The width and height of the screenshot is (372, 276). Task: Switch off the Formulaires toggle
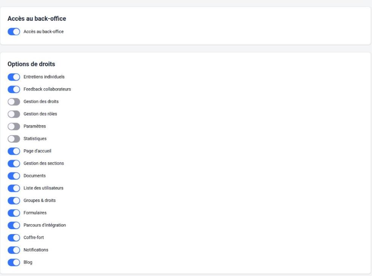(x=14, y=212)
